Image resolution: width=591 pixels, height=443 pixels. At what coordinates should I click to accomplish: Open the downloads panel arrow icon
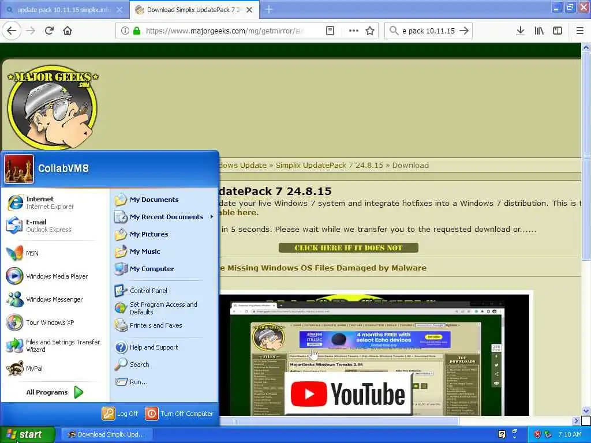point(520,31)
